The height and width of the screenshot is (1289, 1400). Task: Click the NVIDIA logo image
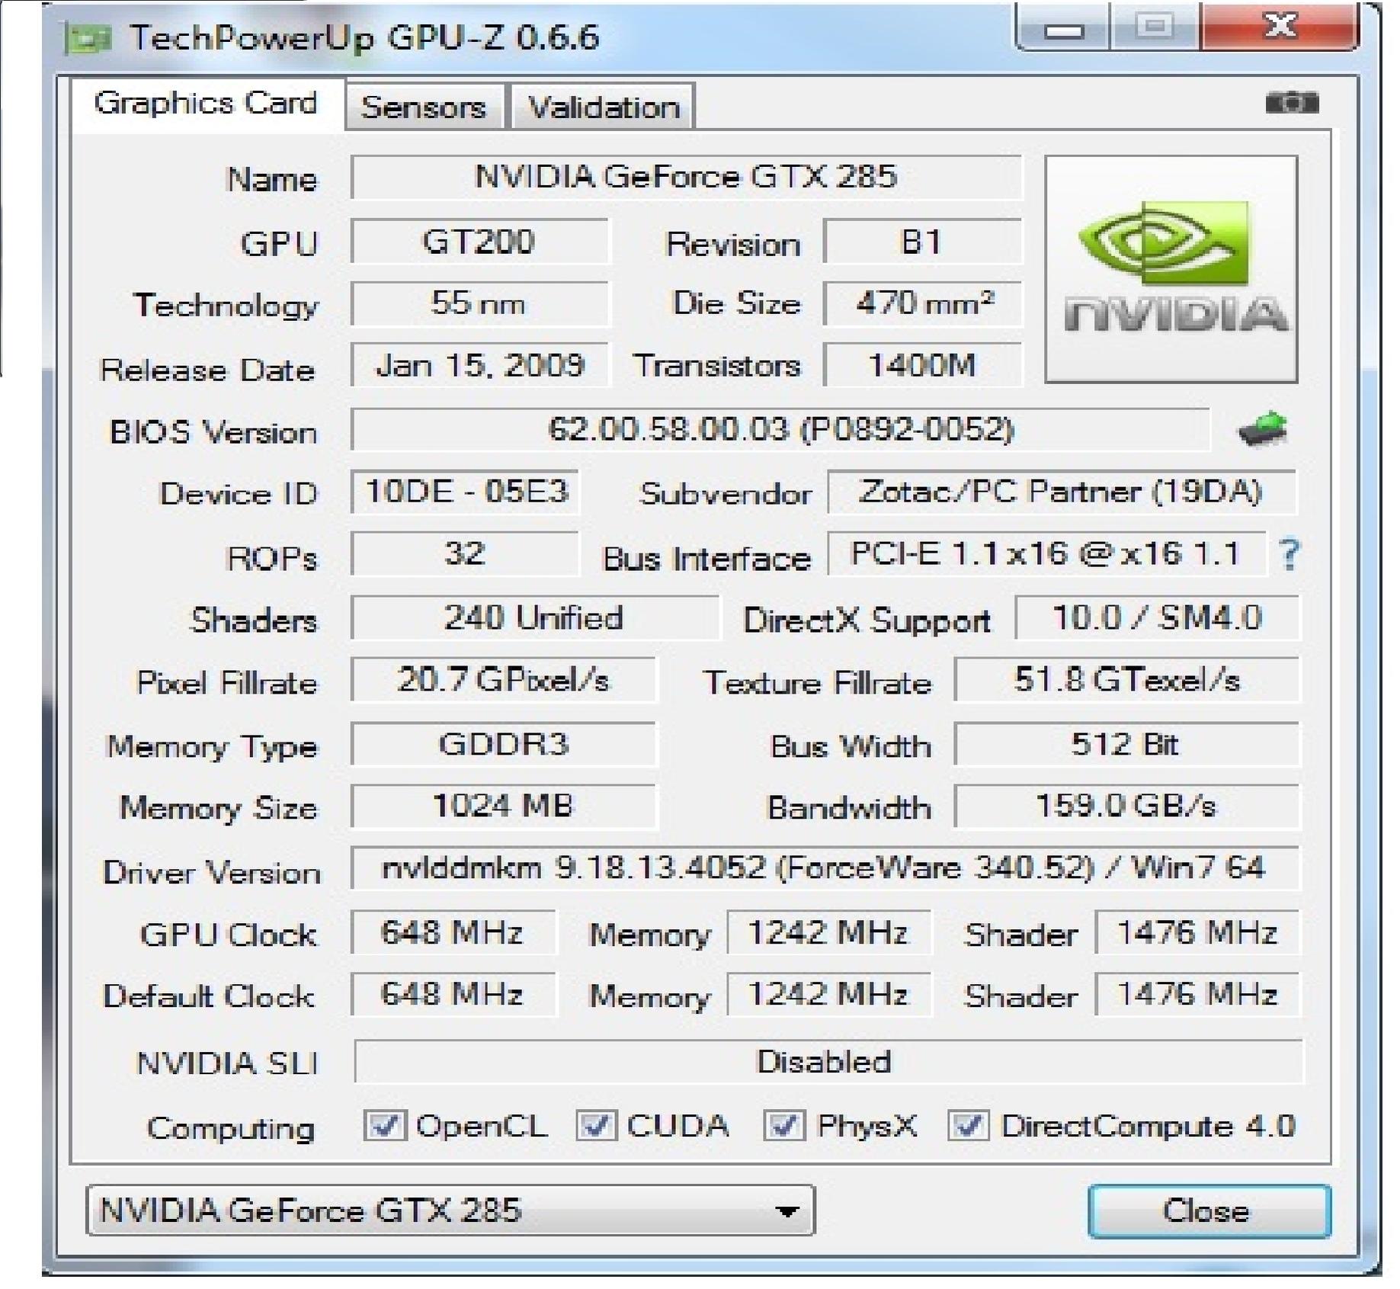pos(1171,269)
